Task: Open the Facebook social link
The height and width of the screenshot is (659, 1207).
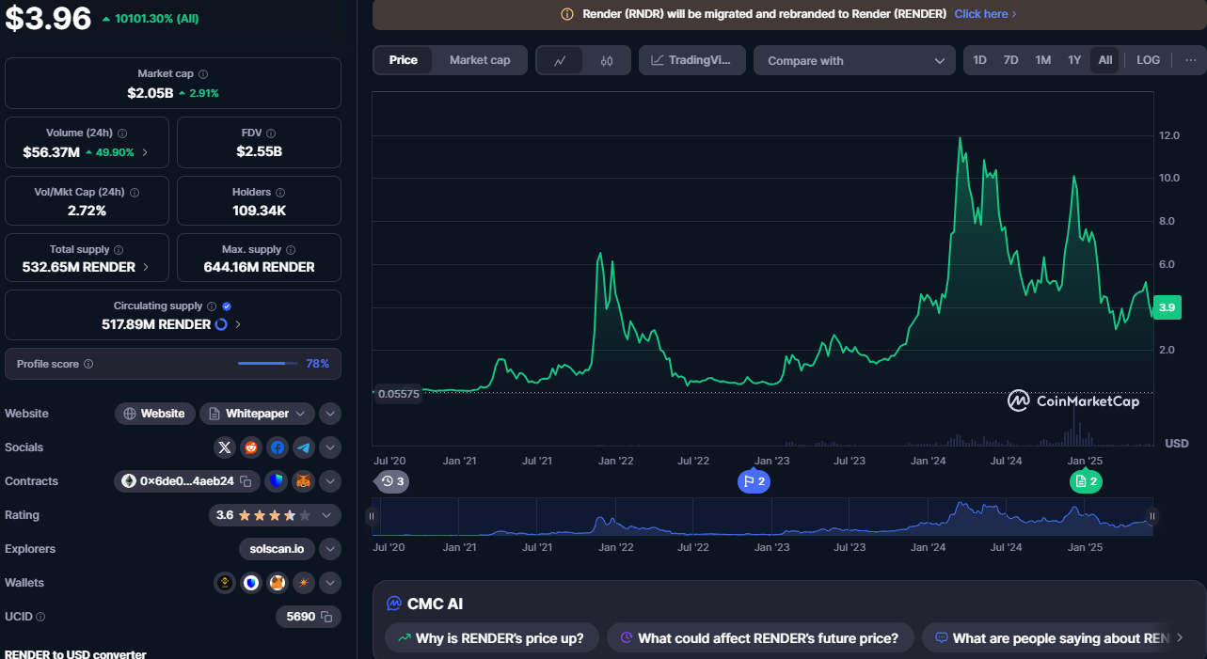Action: click(277, 447)
